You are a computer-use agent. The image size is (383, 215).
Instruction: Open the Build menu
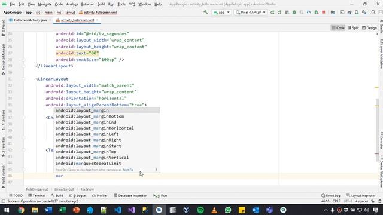tap(101, 4)
